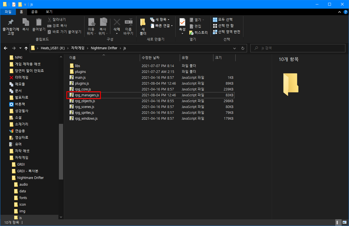349x226 pixels.
Task: Switch to large icons view layout
Action: tap(344, 222)
